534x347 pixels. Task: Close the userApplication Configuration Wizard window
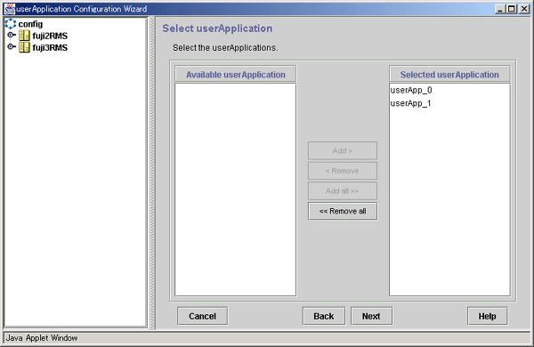[x=524, y=9]
